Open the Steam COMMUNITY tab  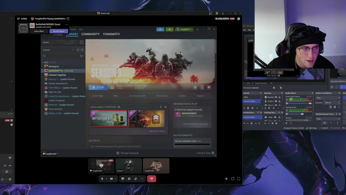91,34
